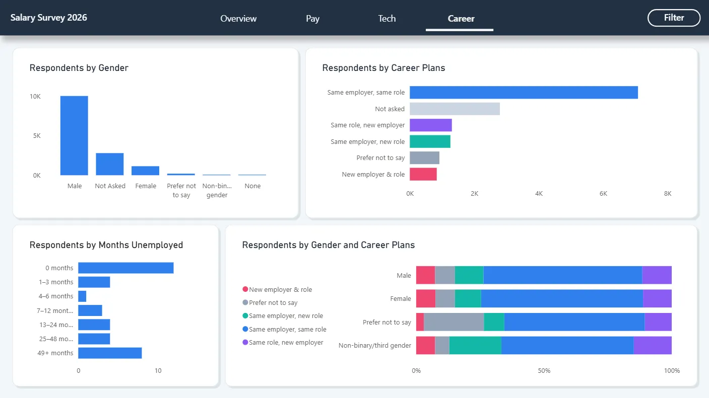Click the 'Respondents by Career Plans' title

coord(384,68)
